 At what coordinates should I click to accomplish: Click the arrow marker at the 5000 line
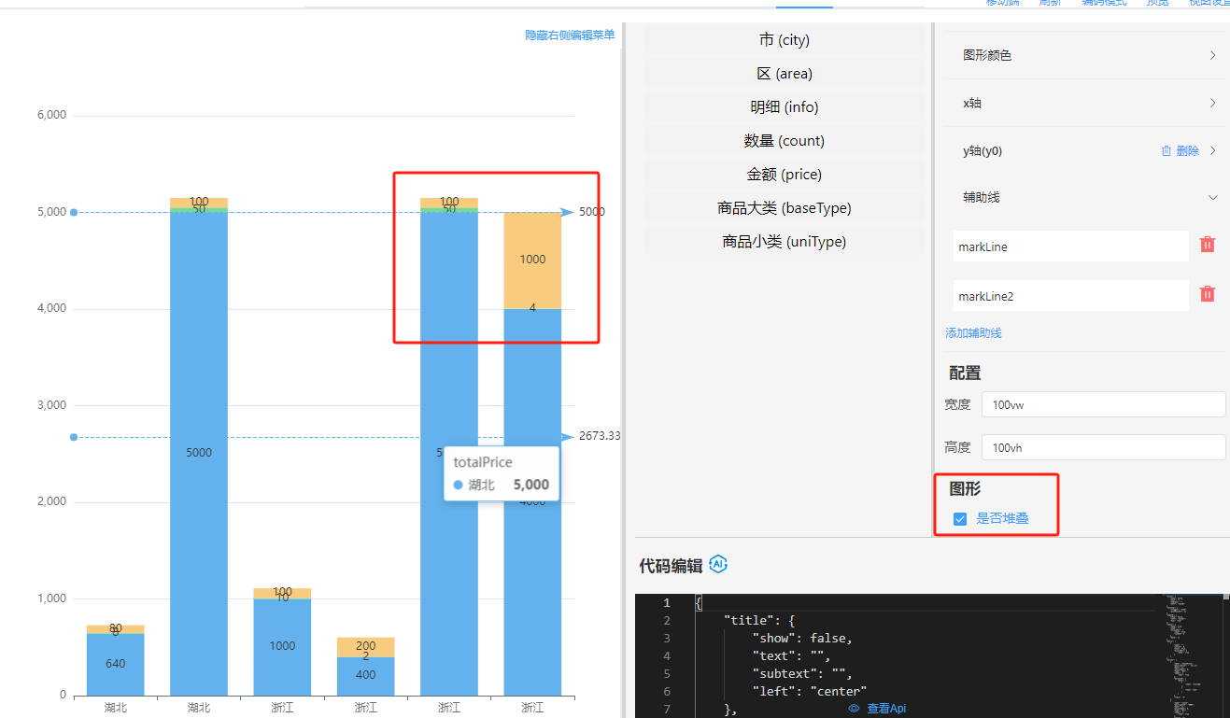(x=567, y=212)
